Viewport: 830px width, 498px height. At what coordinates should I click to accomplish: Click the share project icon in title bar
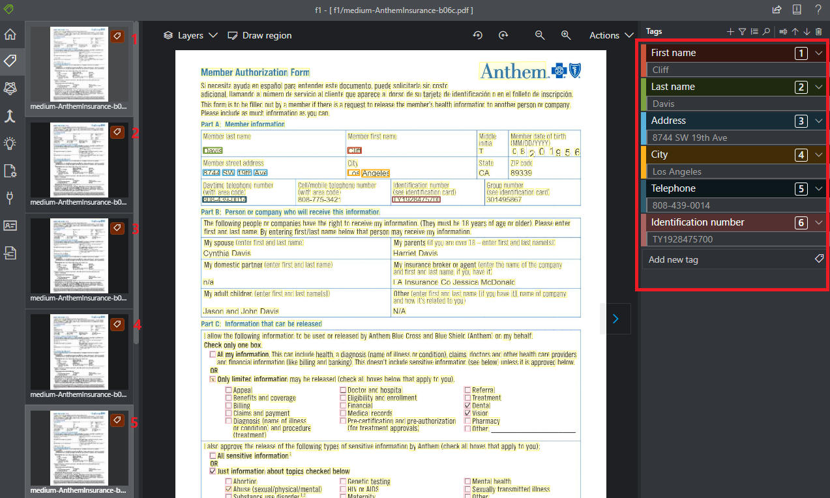(x=777, y=10)
